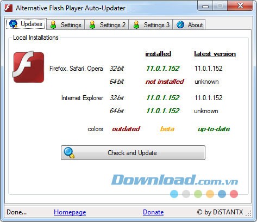Open the About tab
The image size is (257, 222).
tap(189, 25)
